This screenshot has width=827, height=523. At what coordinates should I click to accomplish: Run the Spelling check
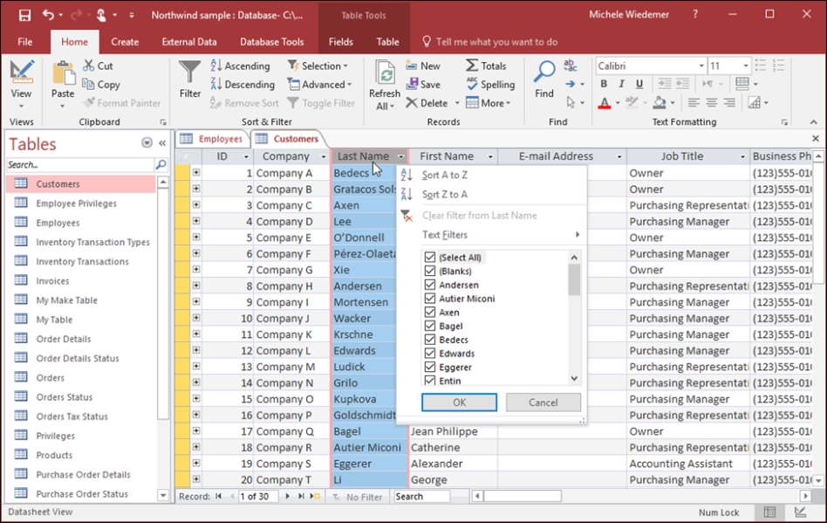tap(490, 84)
